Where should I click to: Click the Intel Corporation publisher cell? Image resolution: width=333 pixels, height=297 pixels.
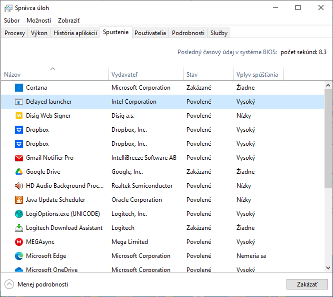pyautogui.click(x=134, y=102)
